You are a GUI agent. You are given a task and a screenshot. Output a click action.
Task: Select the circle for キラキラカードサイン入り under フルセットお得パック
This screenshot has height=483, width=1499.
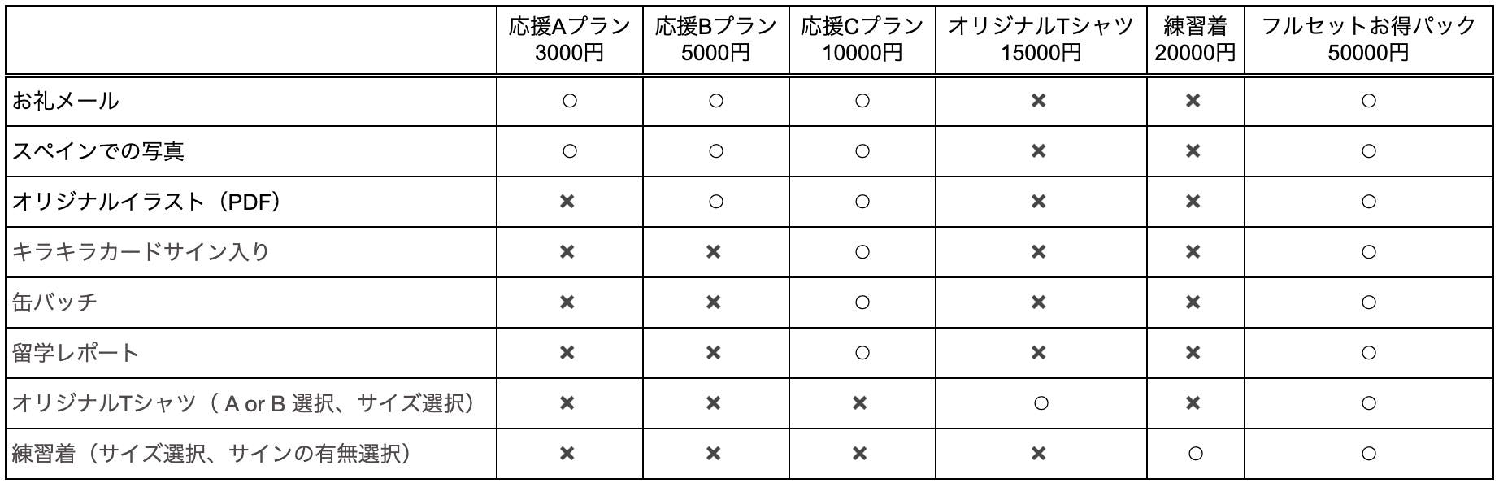pyautogui.click(x=1368, y=252)
